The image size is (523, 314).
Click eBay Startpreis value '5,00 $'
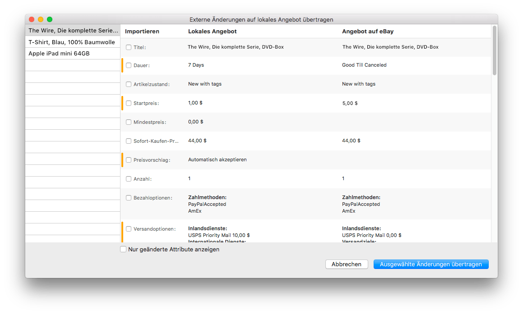tap(350, 103)
